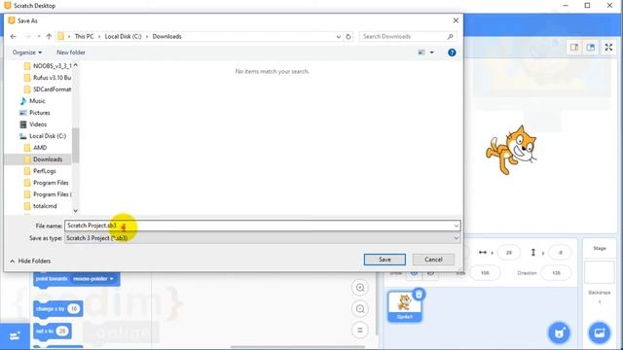Switch to large stage layout
The height and width of the screenshot is (350, 623).
point(591,48)
